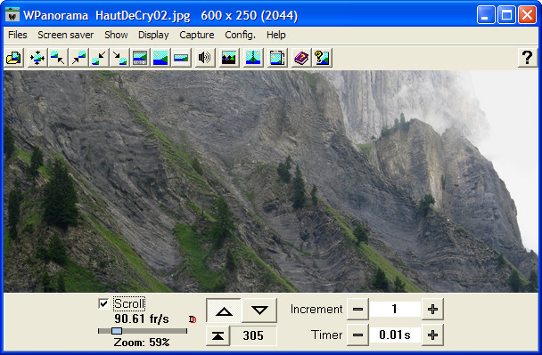Viewport: 542px width, 355px height.
Task: Open the Show menu
Action: pyautogui.click(x=116, y=35)
